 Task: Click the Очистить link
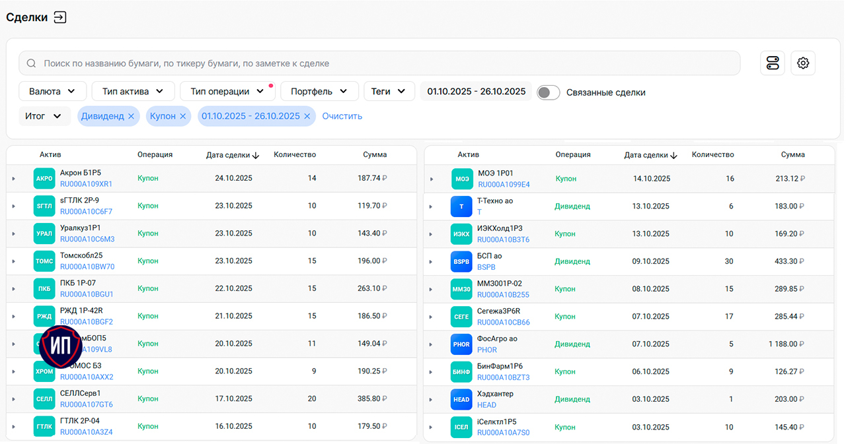coord(342,116)
